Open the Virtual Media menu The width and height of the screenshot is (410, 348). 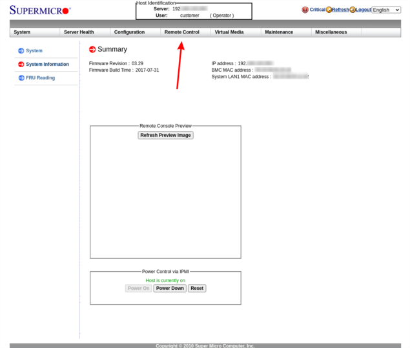tap(236, 32)
